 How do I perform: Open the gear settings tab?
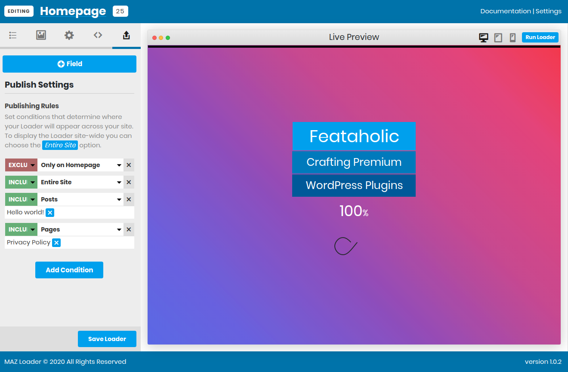pos(69,35)
